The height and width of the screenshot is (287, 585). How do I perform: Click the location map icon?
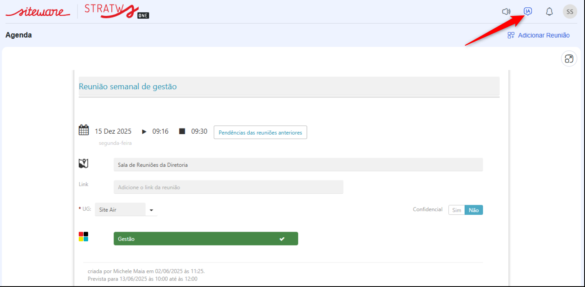pos(83,164)
